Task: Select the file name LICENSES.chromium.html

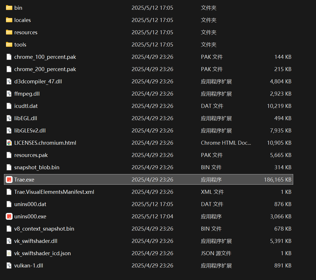Action: (x=45, y=143)
